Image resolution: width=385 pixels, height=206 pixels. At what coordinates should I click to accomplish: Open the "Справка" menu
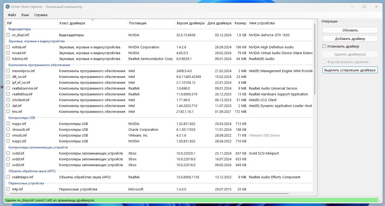pyautogui.click(x=41, y=15)
